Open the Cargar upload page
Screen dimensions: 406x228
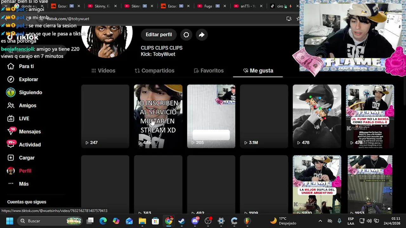click(x=21, y=158)
